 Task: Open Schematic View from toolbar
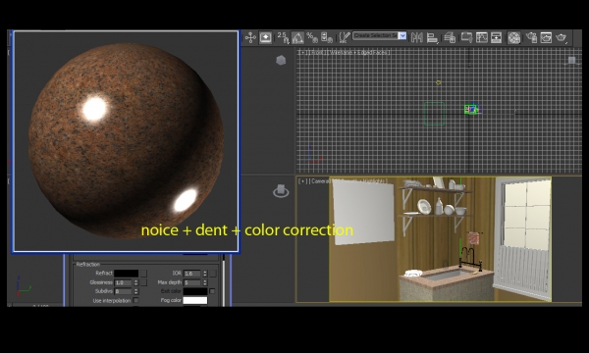[496, 37]
